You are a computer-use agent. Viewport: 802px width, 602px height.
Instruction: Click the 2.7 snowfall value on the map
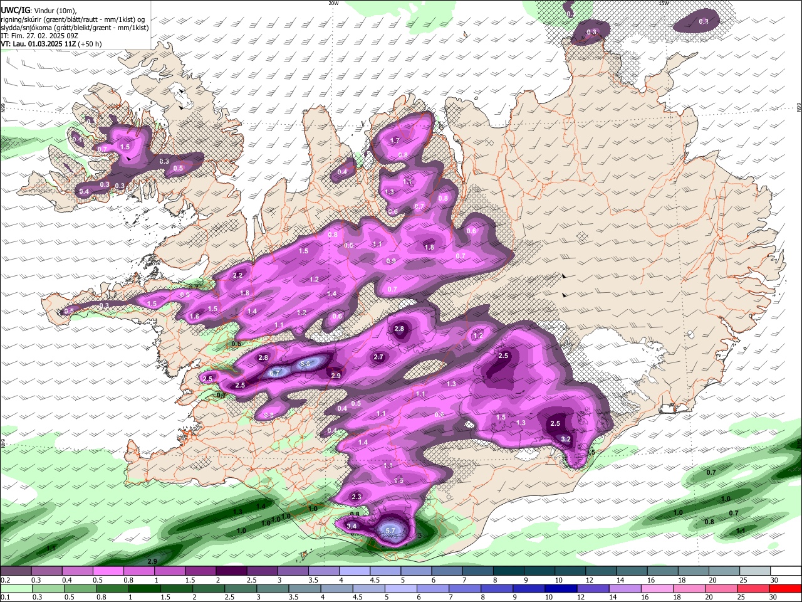378,357
